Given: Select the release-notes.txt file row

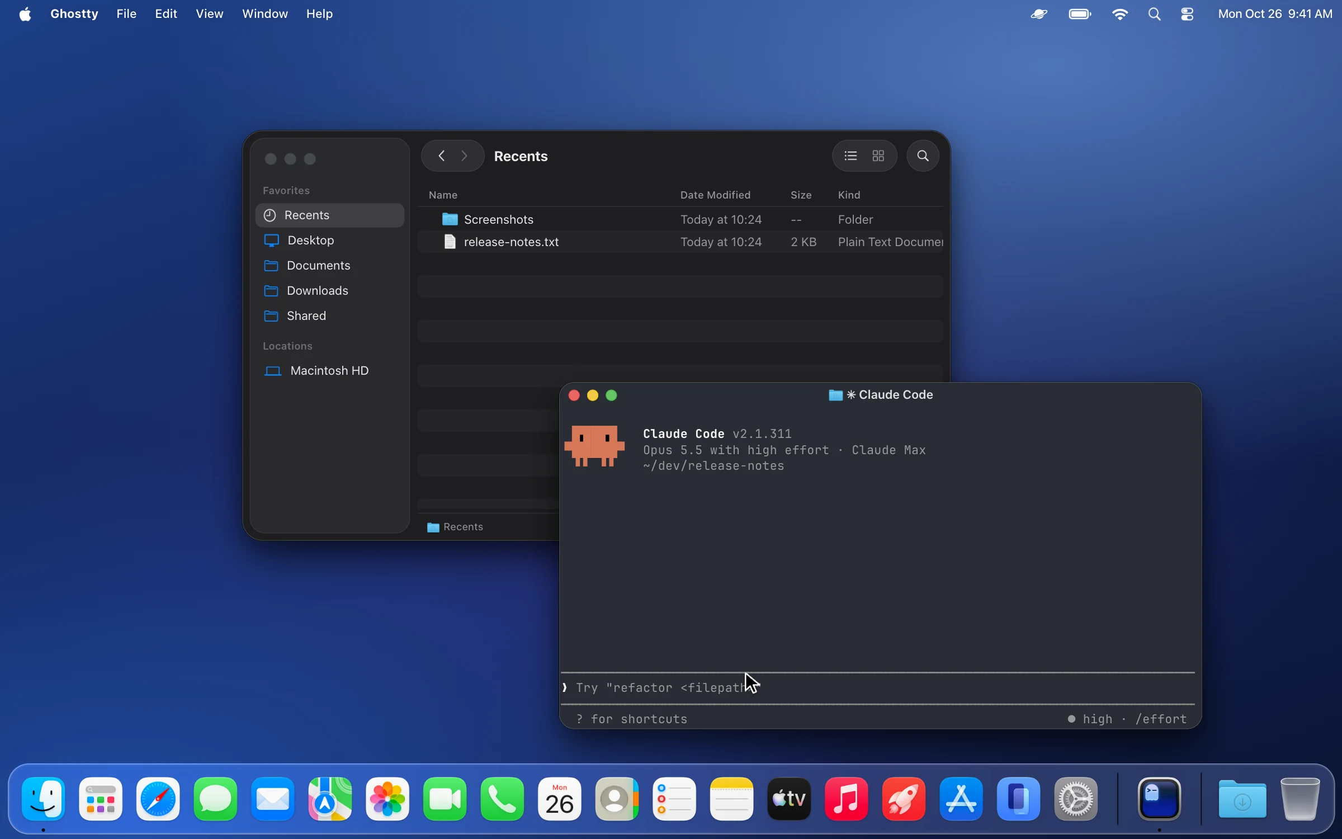Looking at the screenshot, I should point(681,242).
